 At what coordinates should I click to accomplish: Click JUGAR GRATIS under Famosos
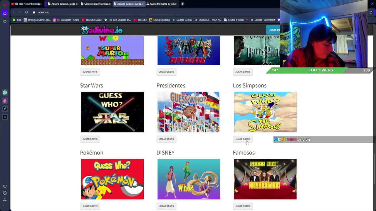click(243, 206)
